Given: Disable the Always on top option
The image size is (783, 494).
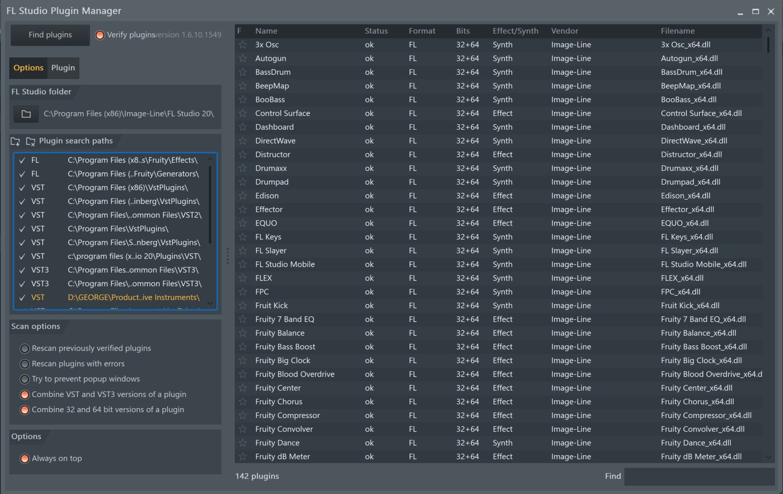Looking at the screenshot, I should [x=25, y=458].
